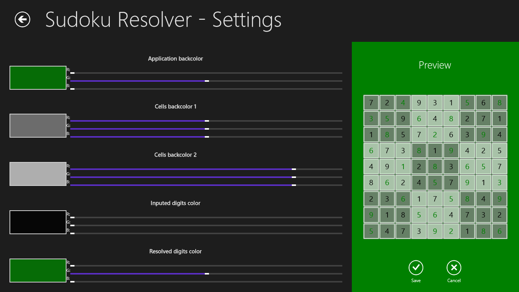The height and width of the screenshot is (292, 519).
Task: Go back using the back arrow
Action: point(22,19)
